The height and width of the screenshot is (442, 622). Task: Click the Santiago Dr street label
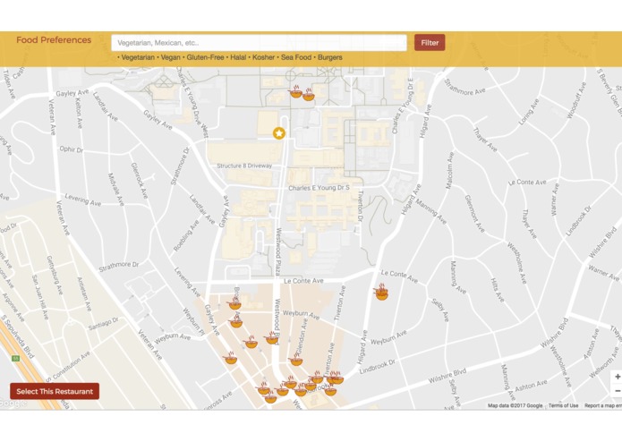pos(103,324)
